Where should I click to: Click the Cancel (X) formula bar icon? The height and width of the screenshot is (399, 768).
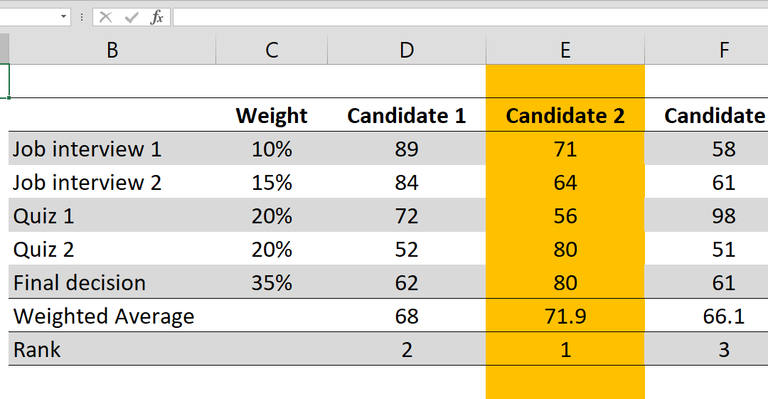[105, 18]
